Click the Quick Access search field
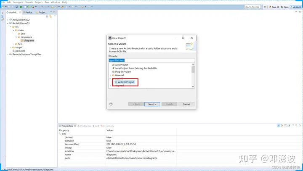Viewport: 303px width, 171px height. [252, 7]
